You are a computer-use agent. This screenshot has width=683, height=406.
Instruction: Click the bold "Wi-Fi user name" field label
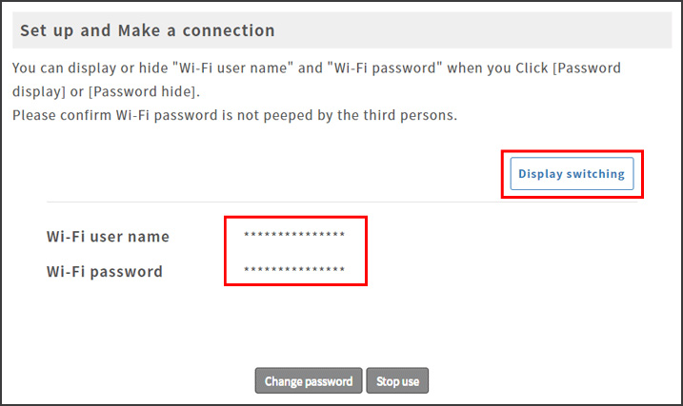point(108,236)
